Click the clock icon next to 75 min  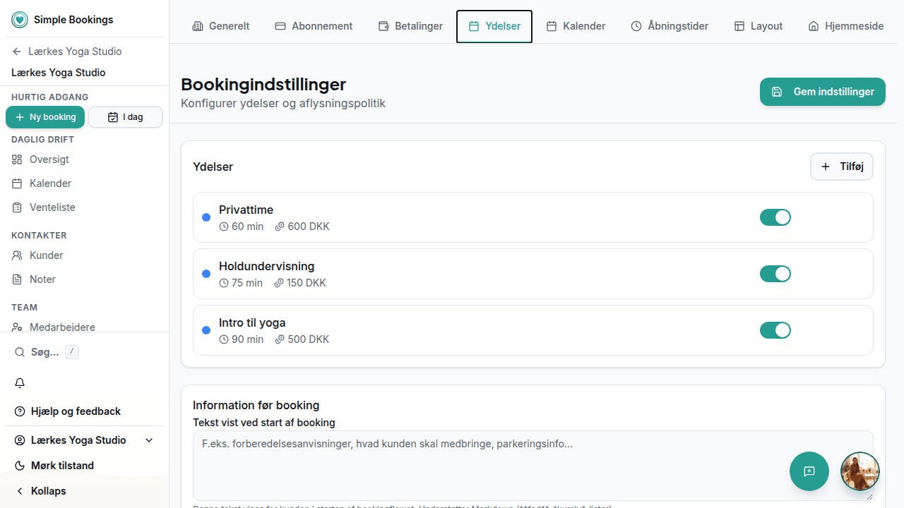pyautogui.click(x=224, y=283)
